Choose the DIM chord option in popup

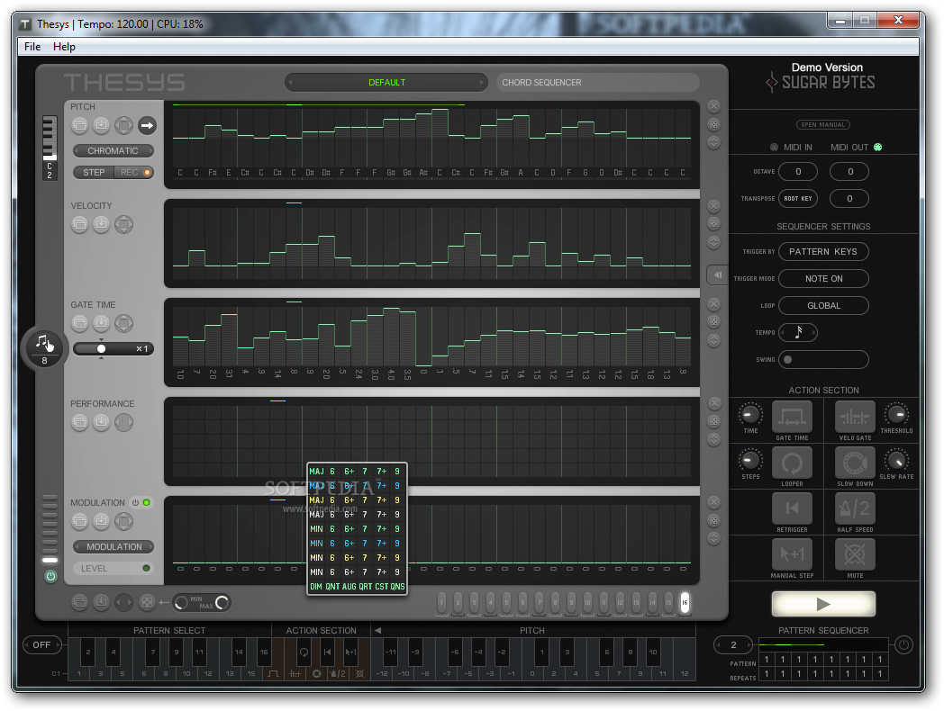(x=316, y=587)
